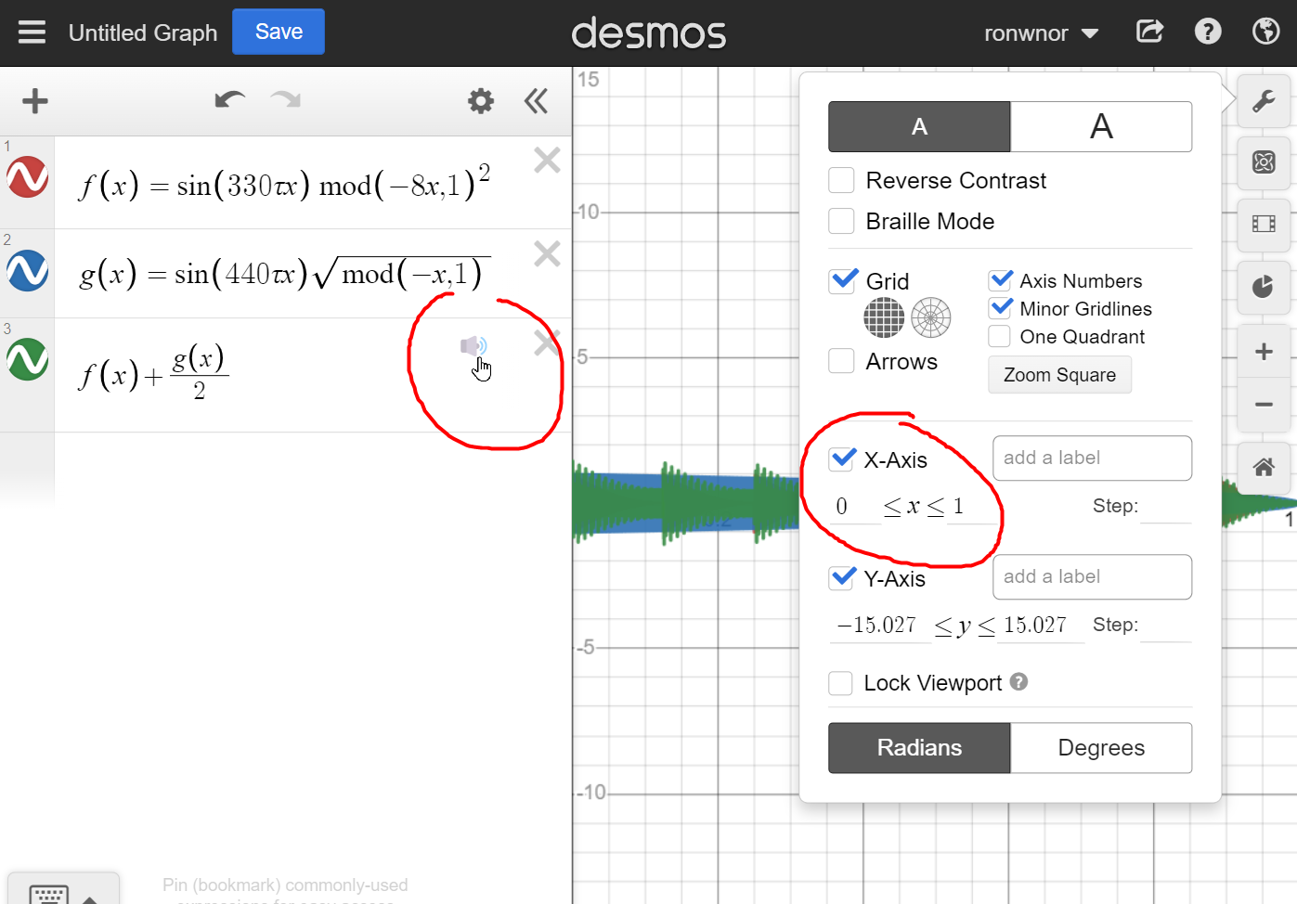The width and height of the screenshot is (1297, 904).
Task: Undo the last action
Action: coord(229,99)
